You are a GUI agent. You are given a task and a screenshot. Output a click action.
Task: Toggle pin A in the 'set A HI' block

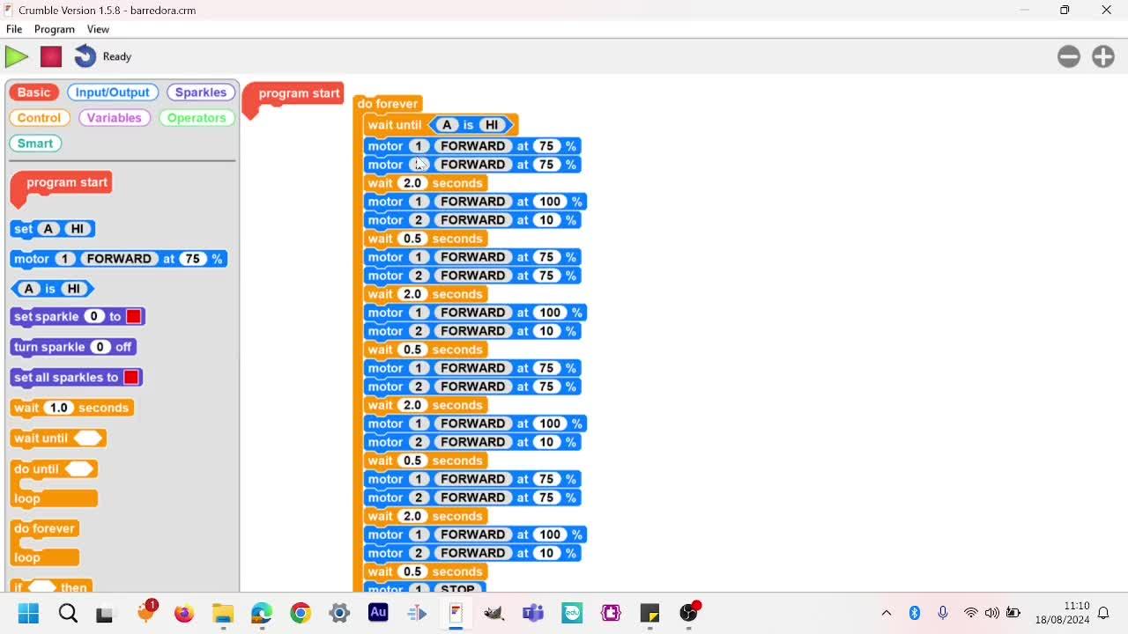[x=48, y=229]
